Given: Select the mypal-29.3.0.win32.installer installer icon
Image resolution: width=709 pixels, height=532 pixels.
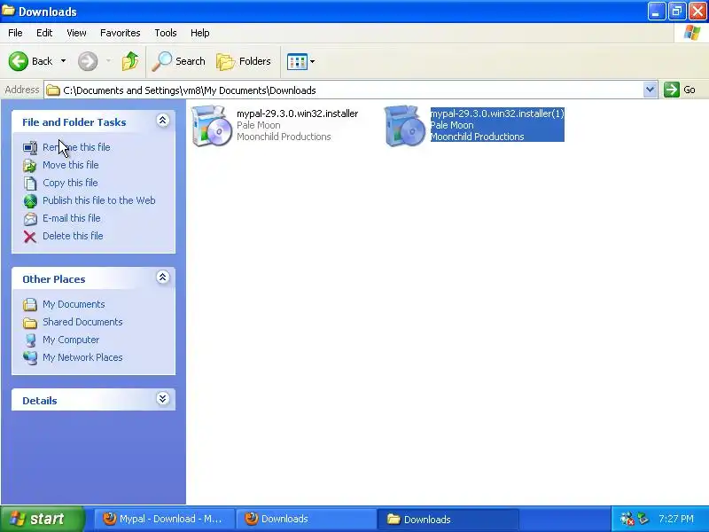Looking at the screenshot, I should pos(211,126).
